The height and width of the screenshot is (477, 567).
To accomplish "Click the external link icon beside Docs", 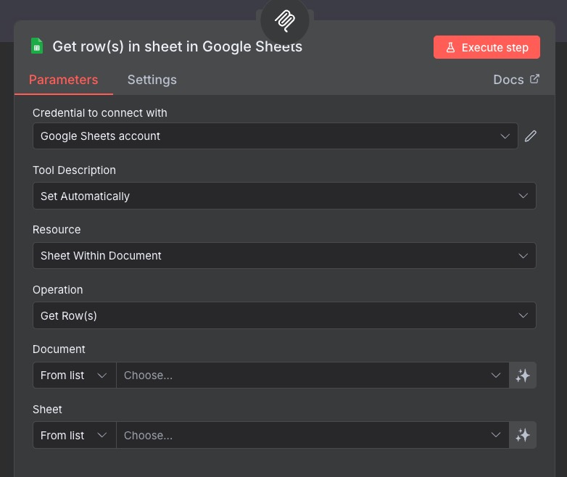I will tap(535, 79).
